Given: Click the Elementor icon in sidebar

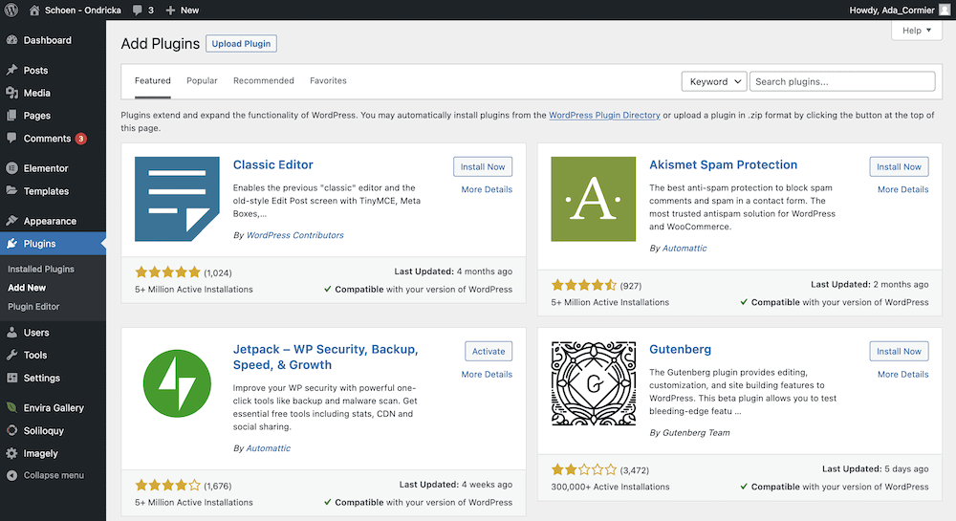Looking at the screenshot, I should coord(11,168).
